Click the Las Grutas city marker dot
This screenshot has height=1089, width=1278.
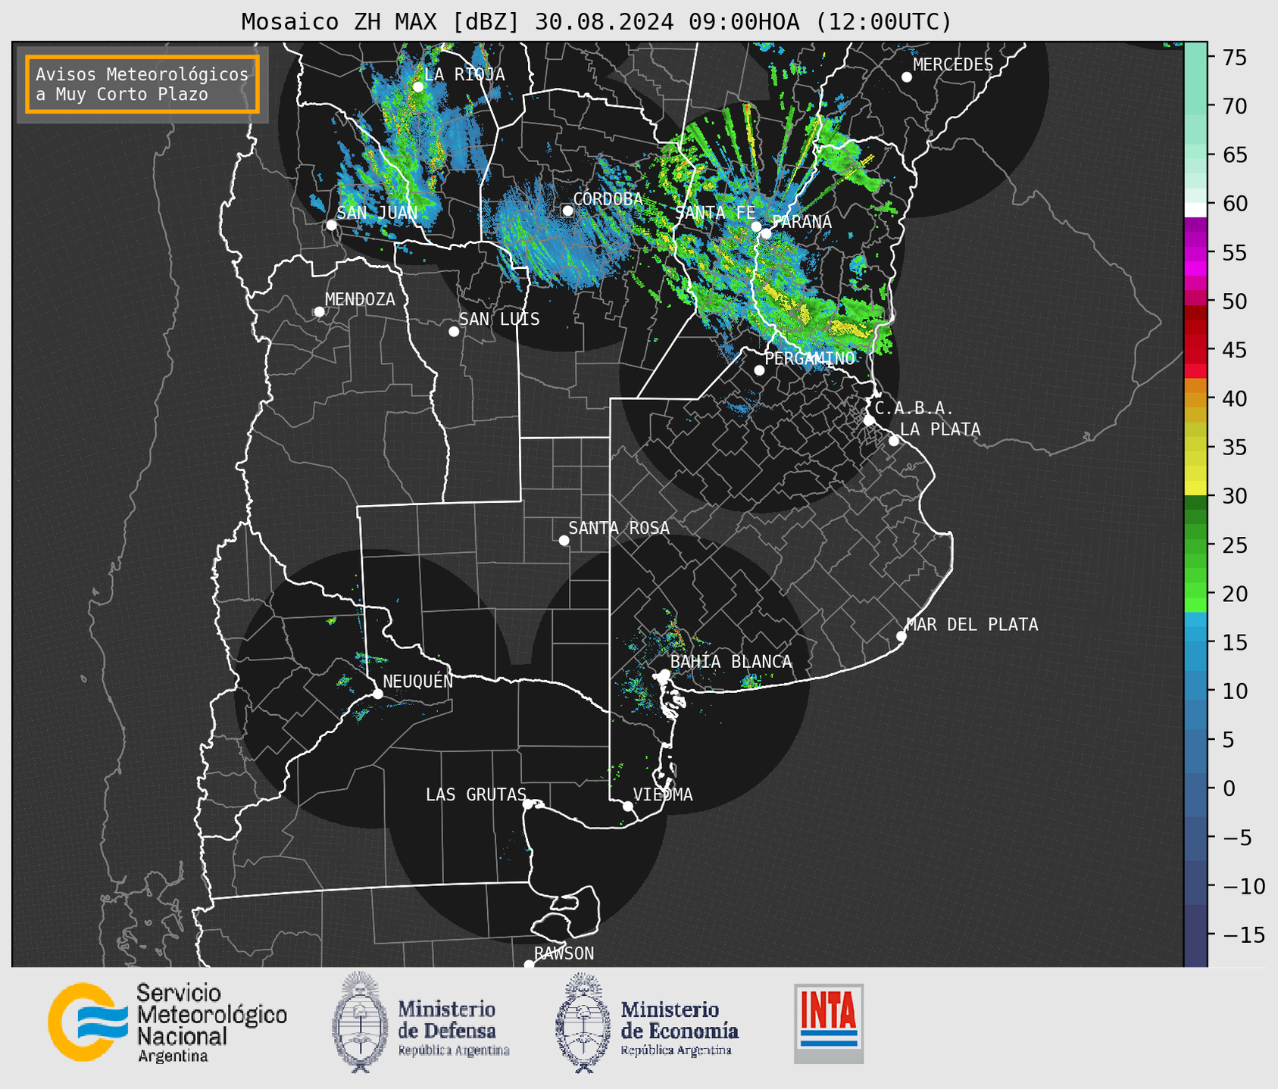coord(528,804)
